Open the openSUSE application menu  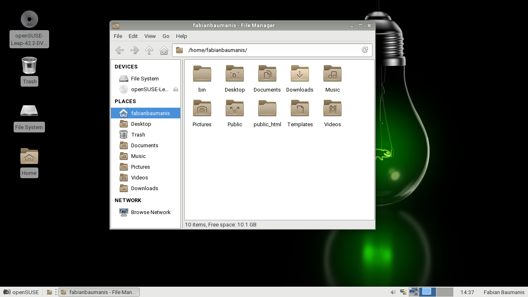click(x=21, y=292)
